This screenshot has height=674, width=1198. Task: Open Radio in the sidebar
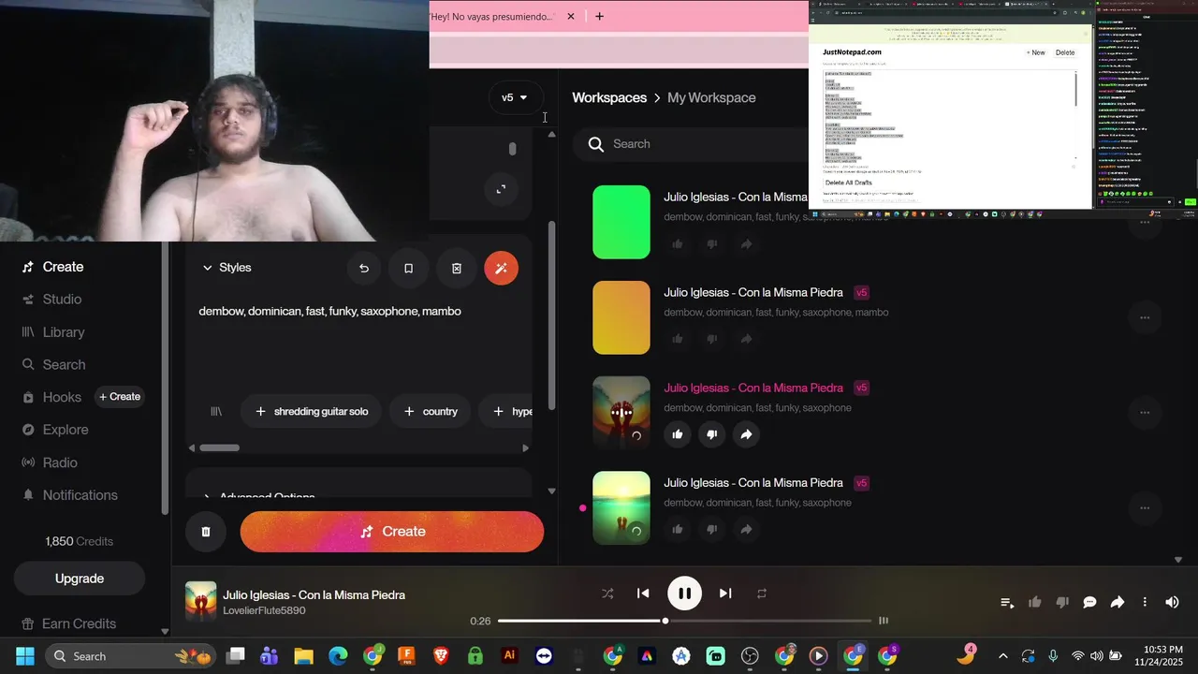(x=50, y=462)
